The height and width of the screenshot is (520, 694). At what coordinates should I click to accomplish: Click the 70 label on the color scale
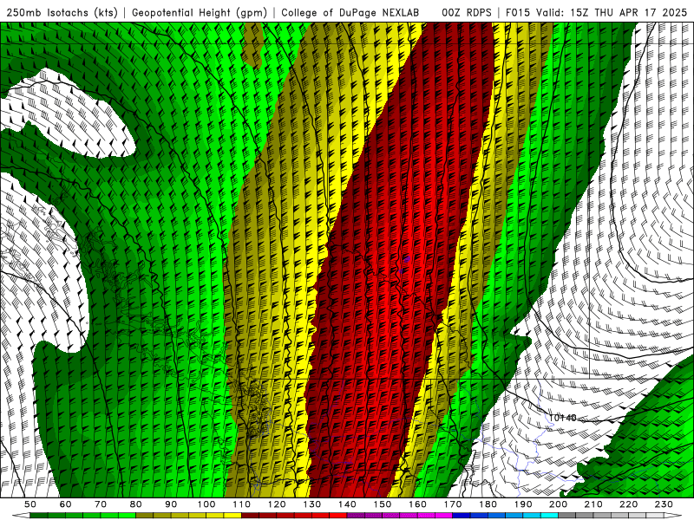[101, 504]
